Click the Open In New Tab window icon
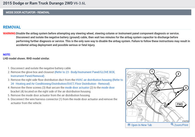195x137 pixels. tap(129, 125)
